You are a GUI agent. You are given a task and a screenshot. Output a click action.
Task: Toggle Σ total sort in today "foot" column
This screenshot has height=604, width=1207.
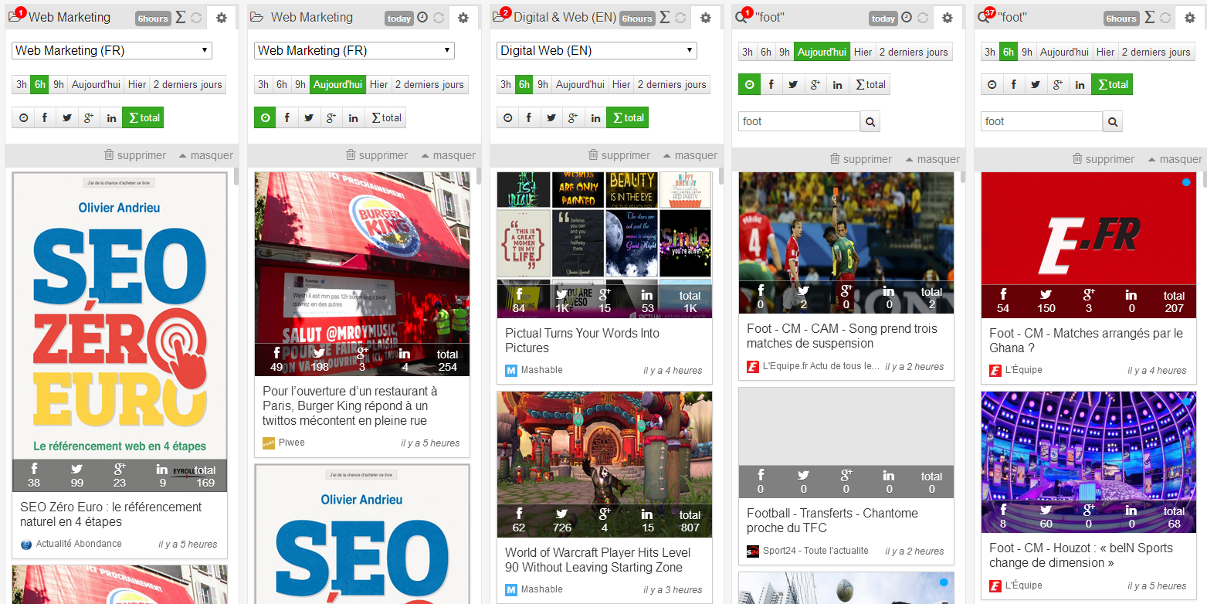[870, 85]
